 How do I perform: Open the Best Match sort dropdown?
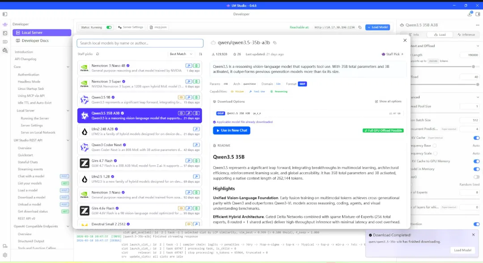tap(181, 54)
